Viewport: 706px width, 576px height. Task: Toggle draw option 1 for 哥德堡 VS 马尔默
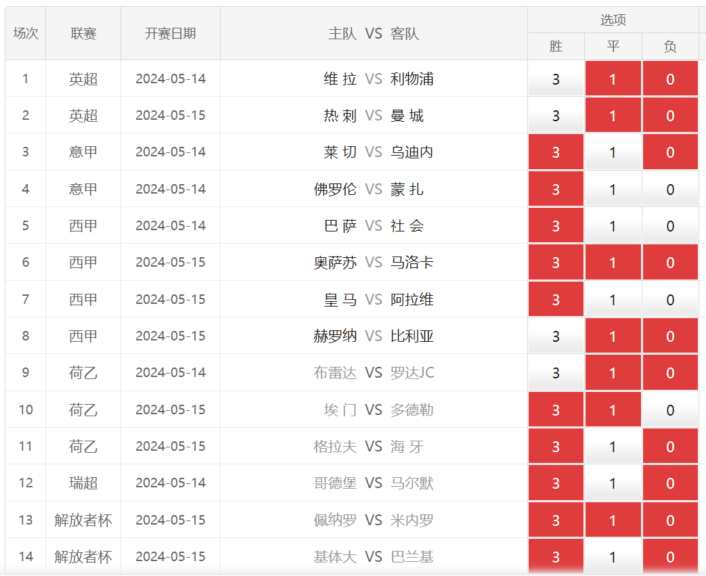click(613, 483)
